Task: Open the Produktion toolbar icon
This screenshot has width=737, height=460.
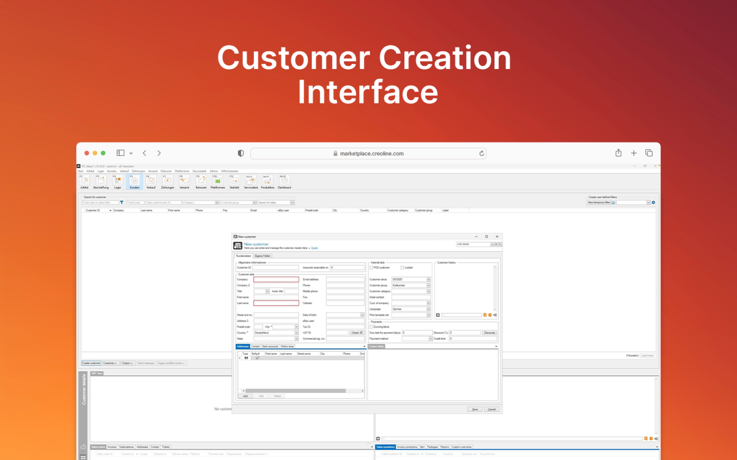Action: coord(267,182)
